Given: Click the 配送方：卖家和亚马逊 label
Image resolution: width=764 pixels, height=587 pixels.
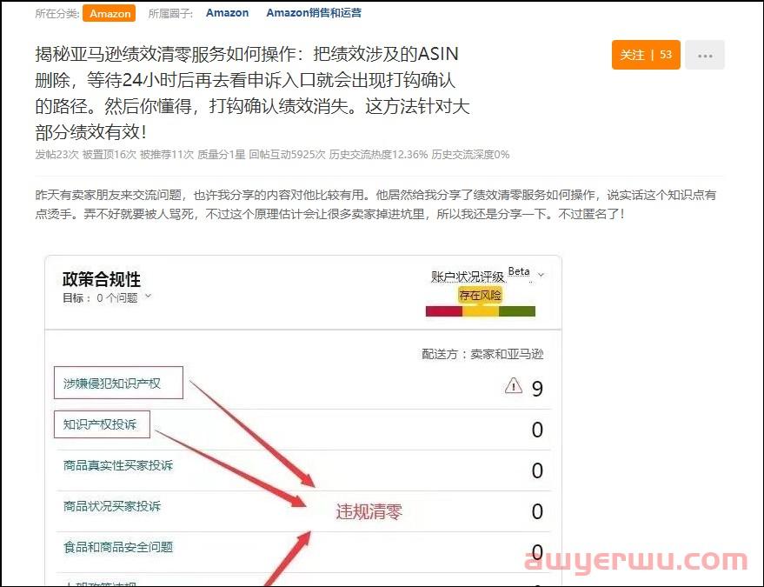Looking at the screenshot, I should [482, 354].
